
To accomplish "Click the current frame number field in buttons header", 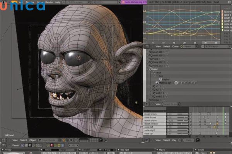I will click(x=73, y=146).
